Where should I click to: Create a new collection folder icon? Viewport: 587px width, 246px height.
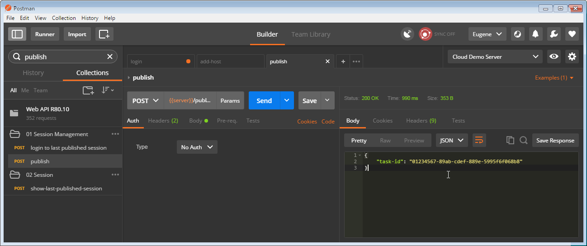pos(88,90)
